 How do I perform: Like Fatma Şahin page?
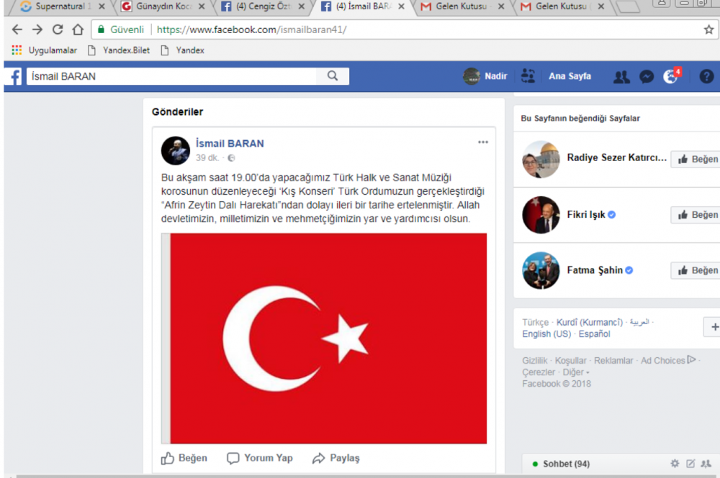click(696, 270)
